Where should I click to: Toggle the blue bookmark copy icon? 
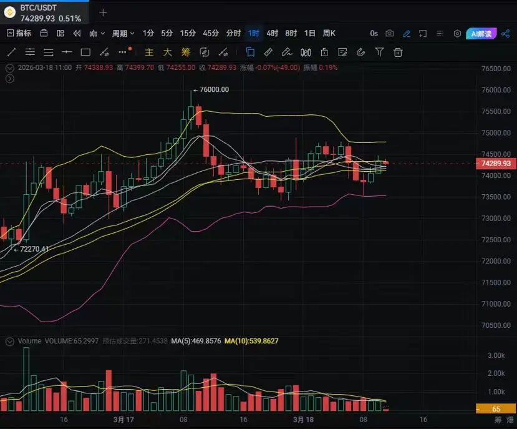[x=250, y=52]
